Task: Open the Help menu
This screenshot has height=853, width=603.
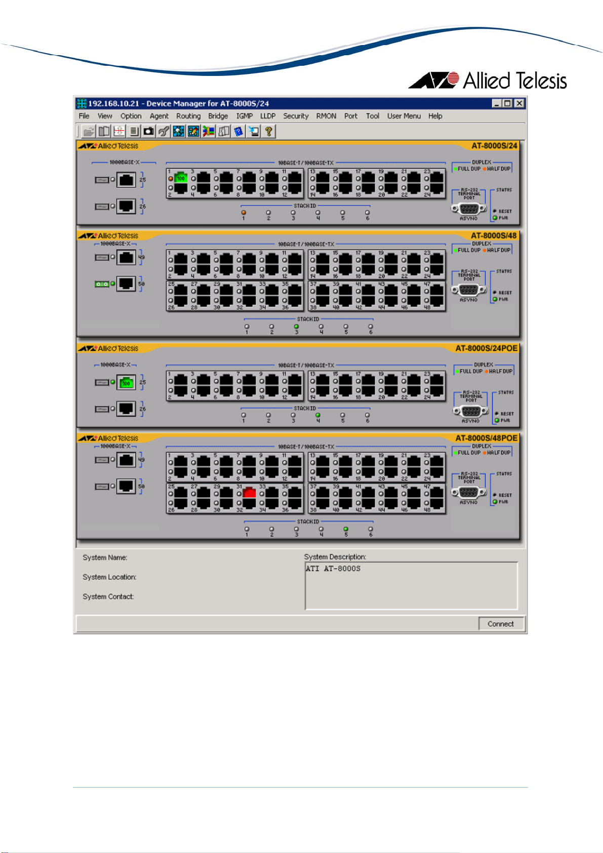Action: tap(435, 116)
